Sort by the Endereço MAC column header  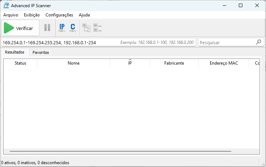click(224, 63)
